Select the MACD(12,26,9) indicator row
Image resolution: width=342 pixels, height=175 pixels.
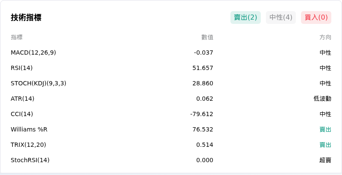coord(171,52)
